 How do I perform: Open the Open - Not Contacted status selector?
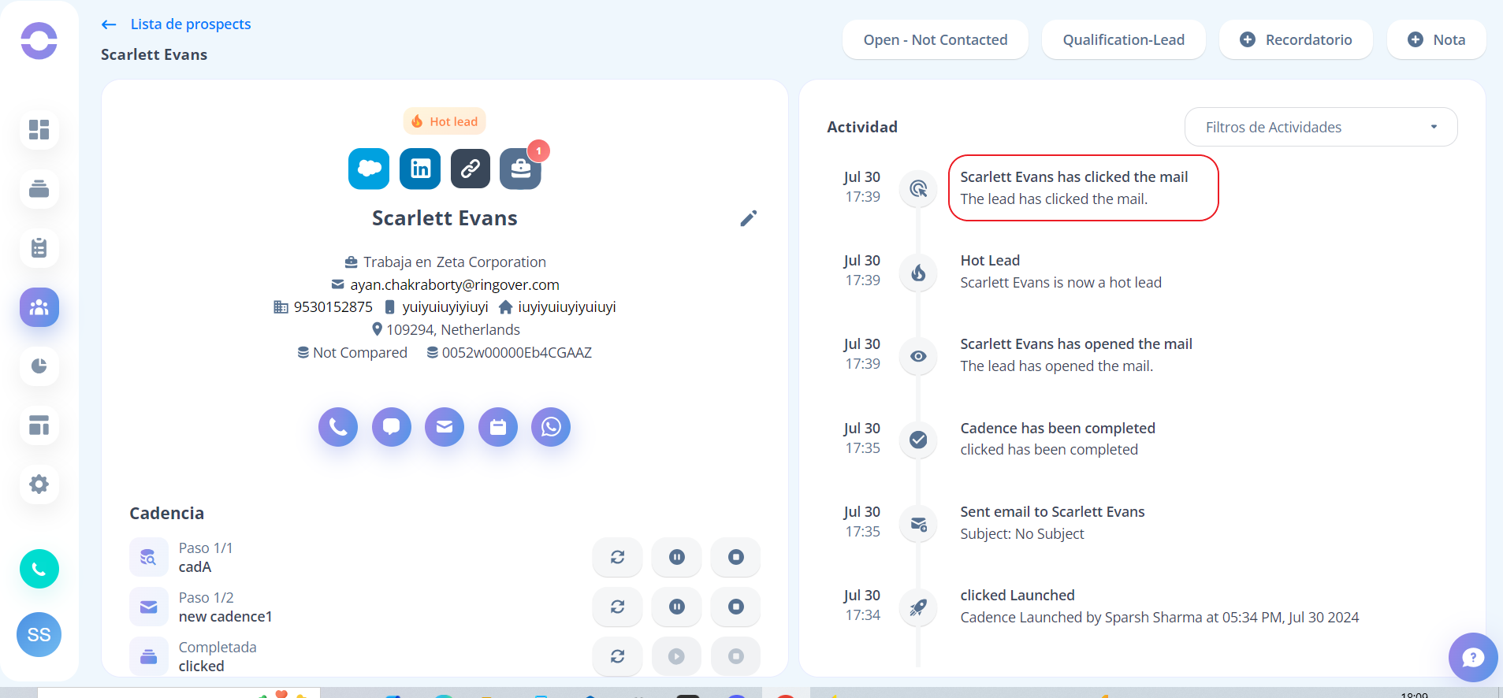[936, 40]
